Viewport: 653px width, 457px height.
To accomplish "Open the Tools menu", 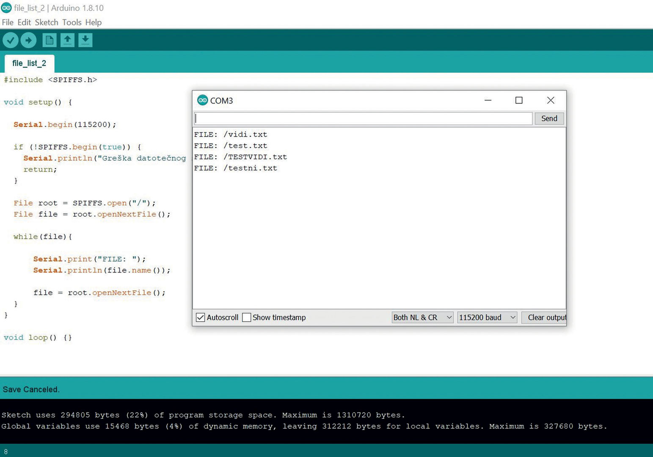I will [72, 22].
